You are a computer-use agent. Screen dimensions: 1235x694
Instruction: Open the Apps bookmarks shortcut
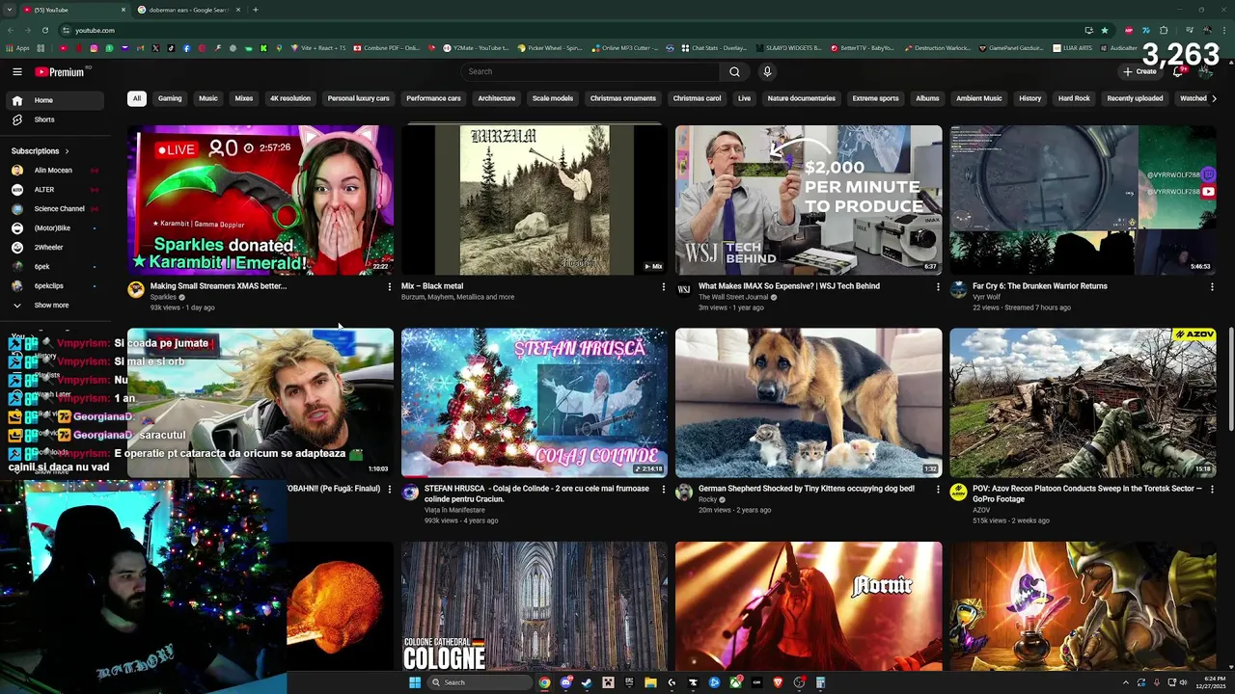point(17,47)
